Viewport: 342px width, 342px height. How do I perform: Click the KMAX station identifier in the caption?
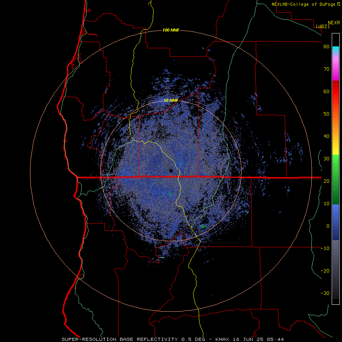[223, 339]
